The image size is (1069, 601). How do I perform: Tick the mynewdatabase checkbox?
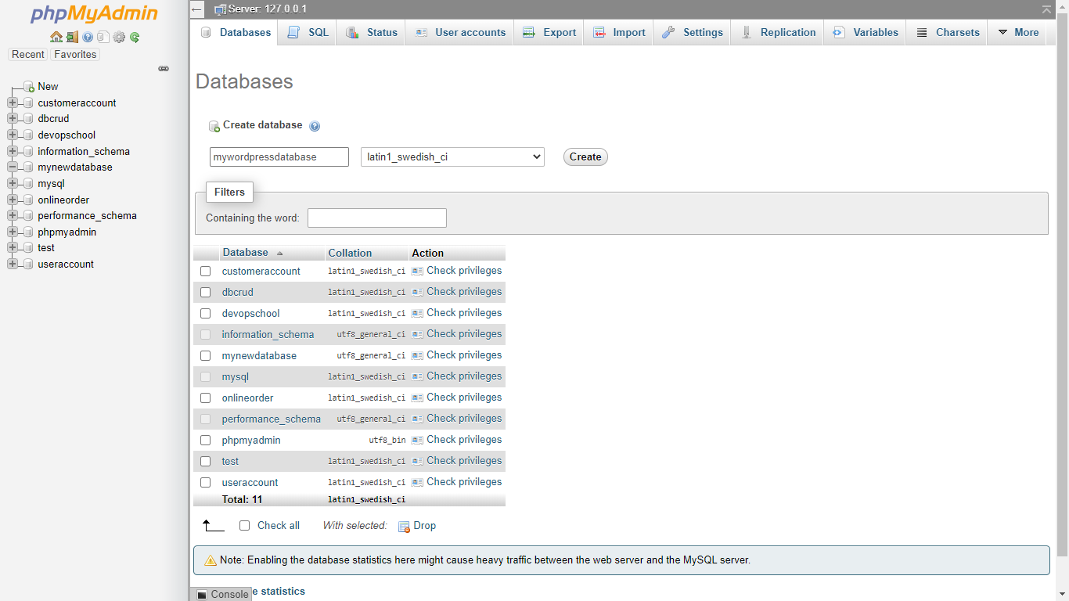click(x=206, y=356)
